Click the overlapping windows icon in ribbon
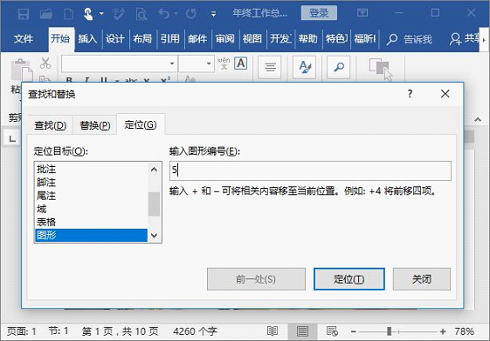 click(x=380, y=69)
